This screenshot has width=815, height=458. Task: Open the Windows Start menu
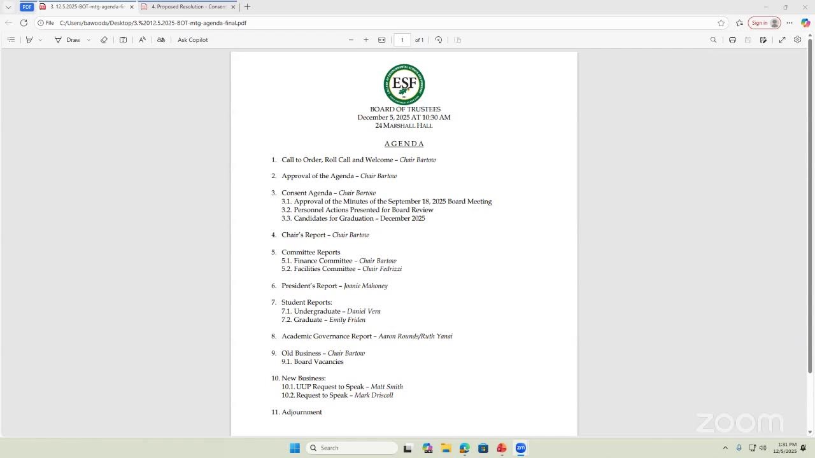[295, 448]
